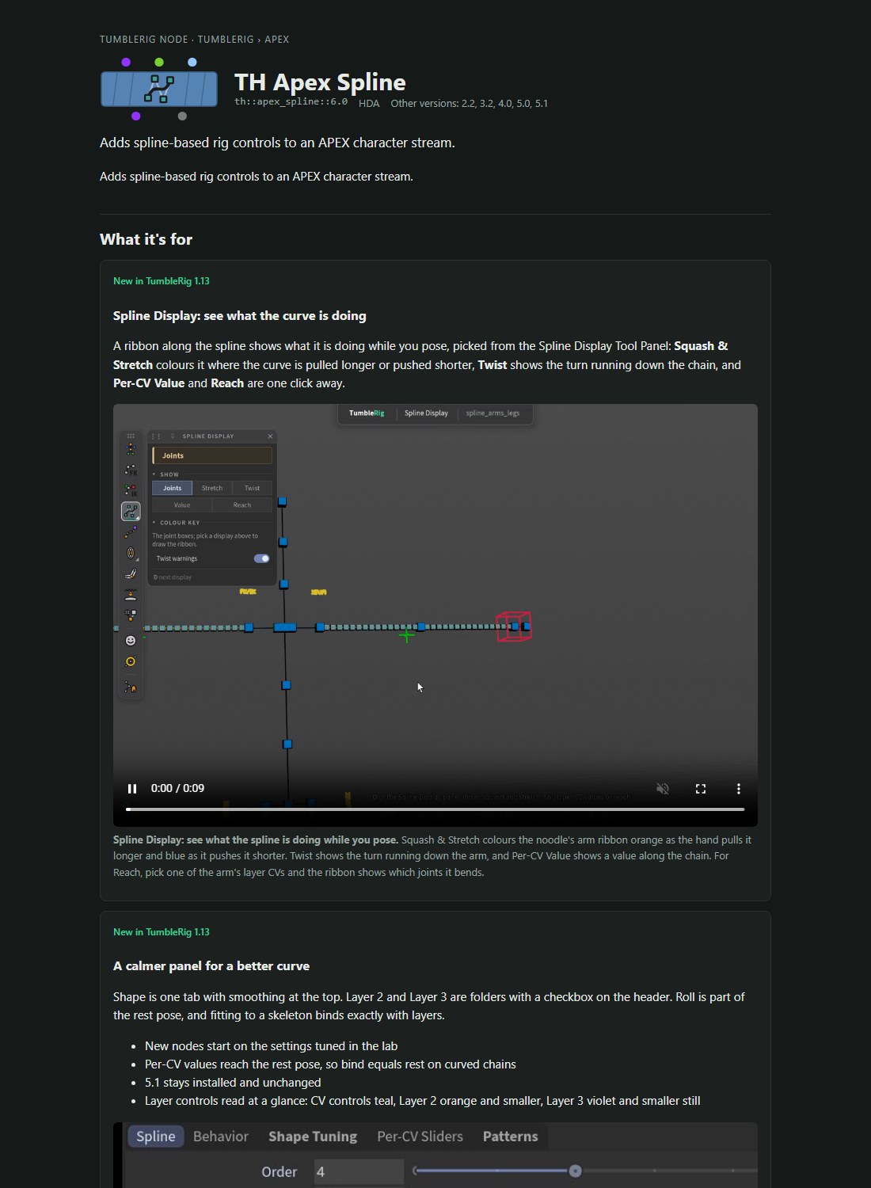
Task: Click Spline Display in viewport bar
Action: (426, 413)
